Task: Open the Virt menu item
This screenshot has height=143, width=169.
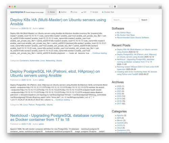Action: pos(84,12)
